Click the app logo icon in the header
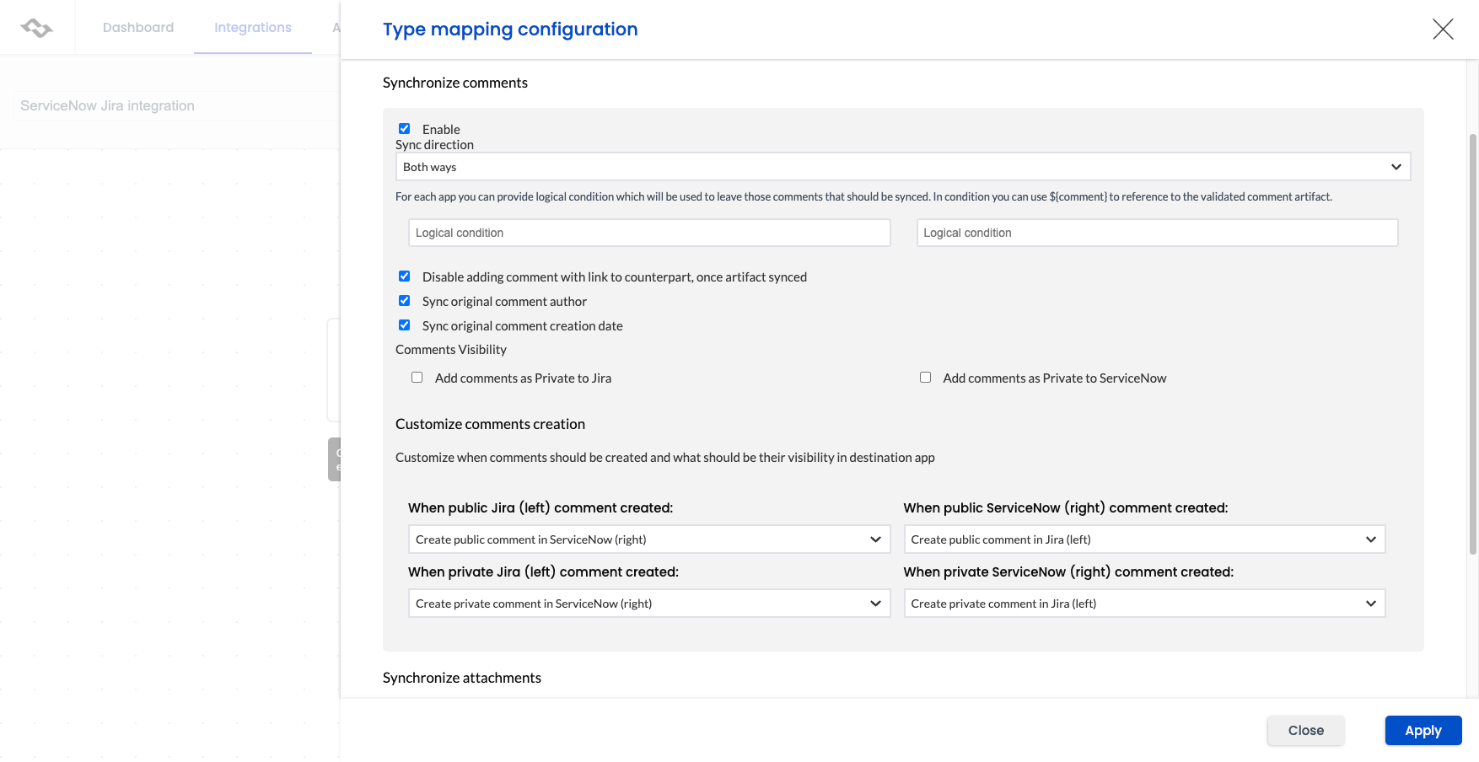 coord(37,28)
